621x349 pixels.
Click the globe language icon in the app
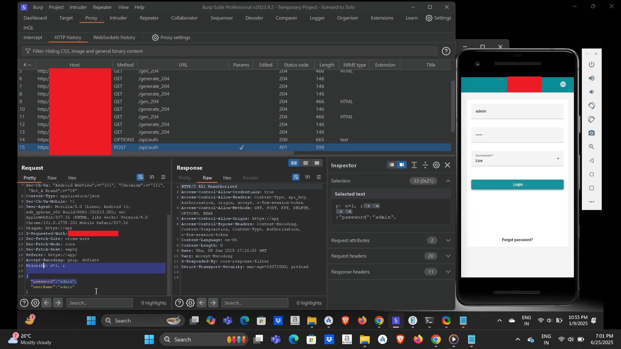(563, 84)
